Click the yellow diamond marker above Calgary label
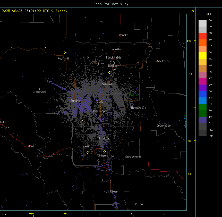This screenshot has width=222, height=217. click(x=104, y=152)
